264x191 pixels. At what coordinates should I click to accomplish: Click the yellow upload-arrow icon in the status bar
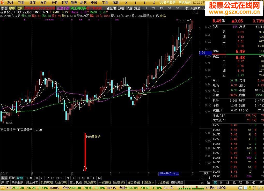tap(250, 188)
